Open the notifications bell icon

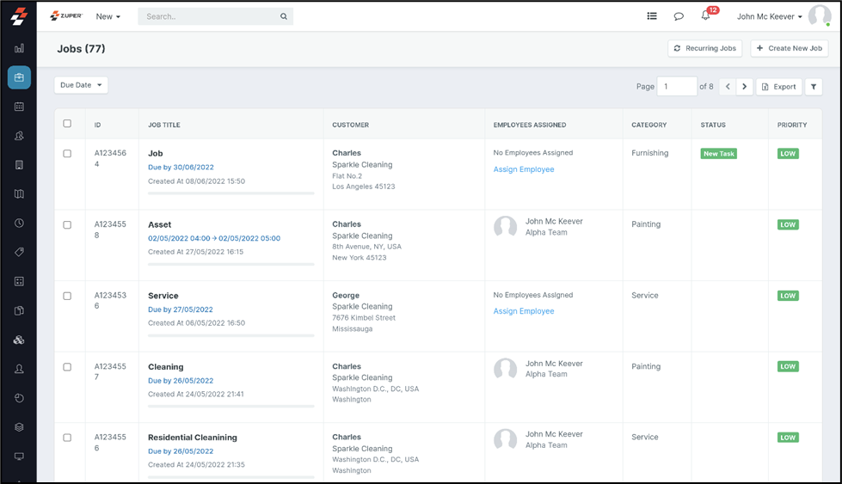point(706,16)
